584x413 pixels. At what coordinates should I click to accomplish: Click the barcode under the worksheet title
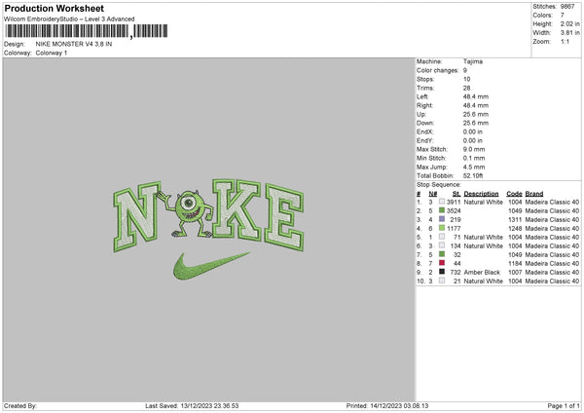pyautogui.click(x=86, y=31)
